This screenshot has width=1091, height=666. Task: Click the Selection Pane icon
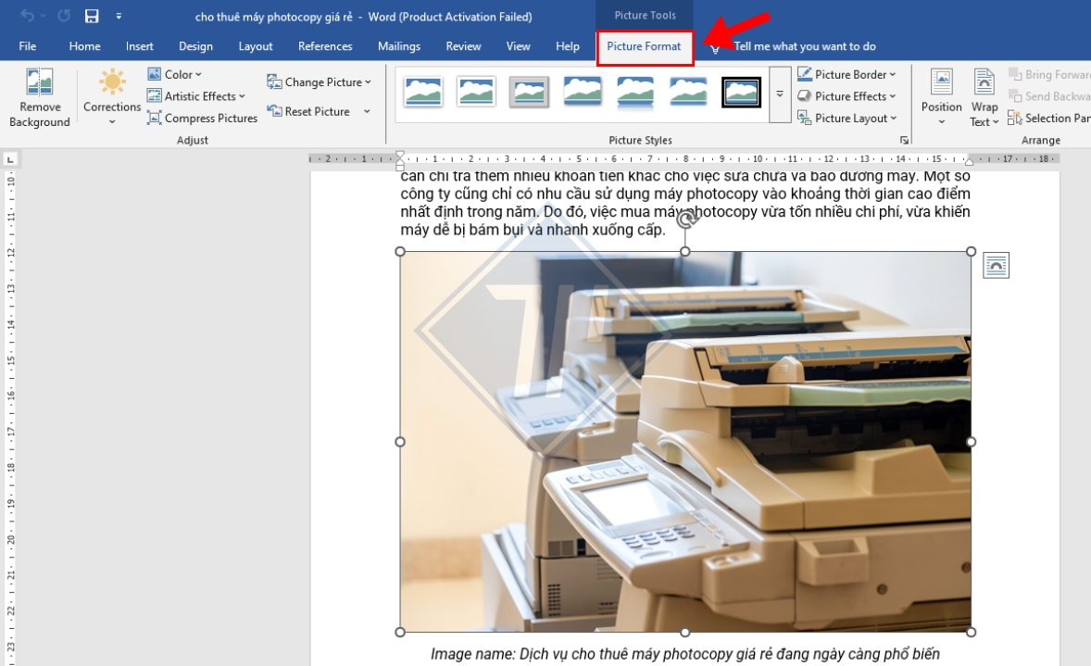coord(1015,119)
